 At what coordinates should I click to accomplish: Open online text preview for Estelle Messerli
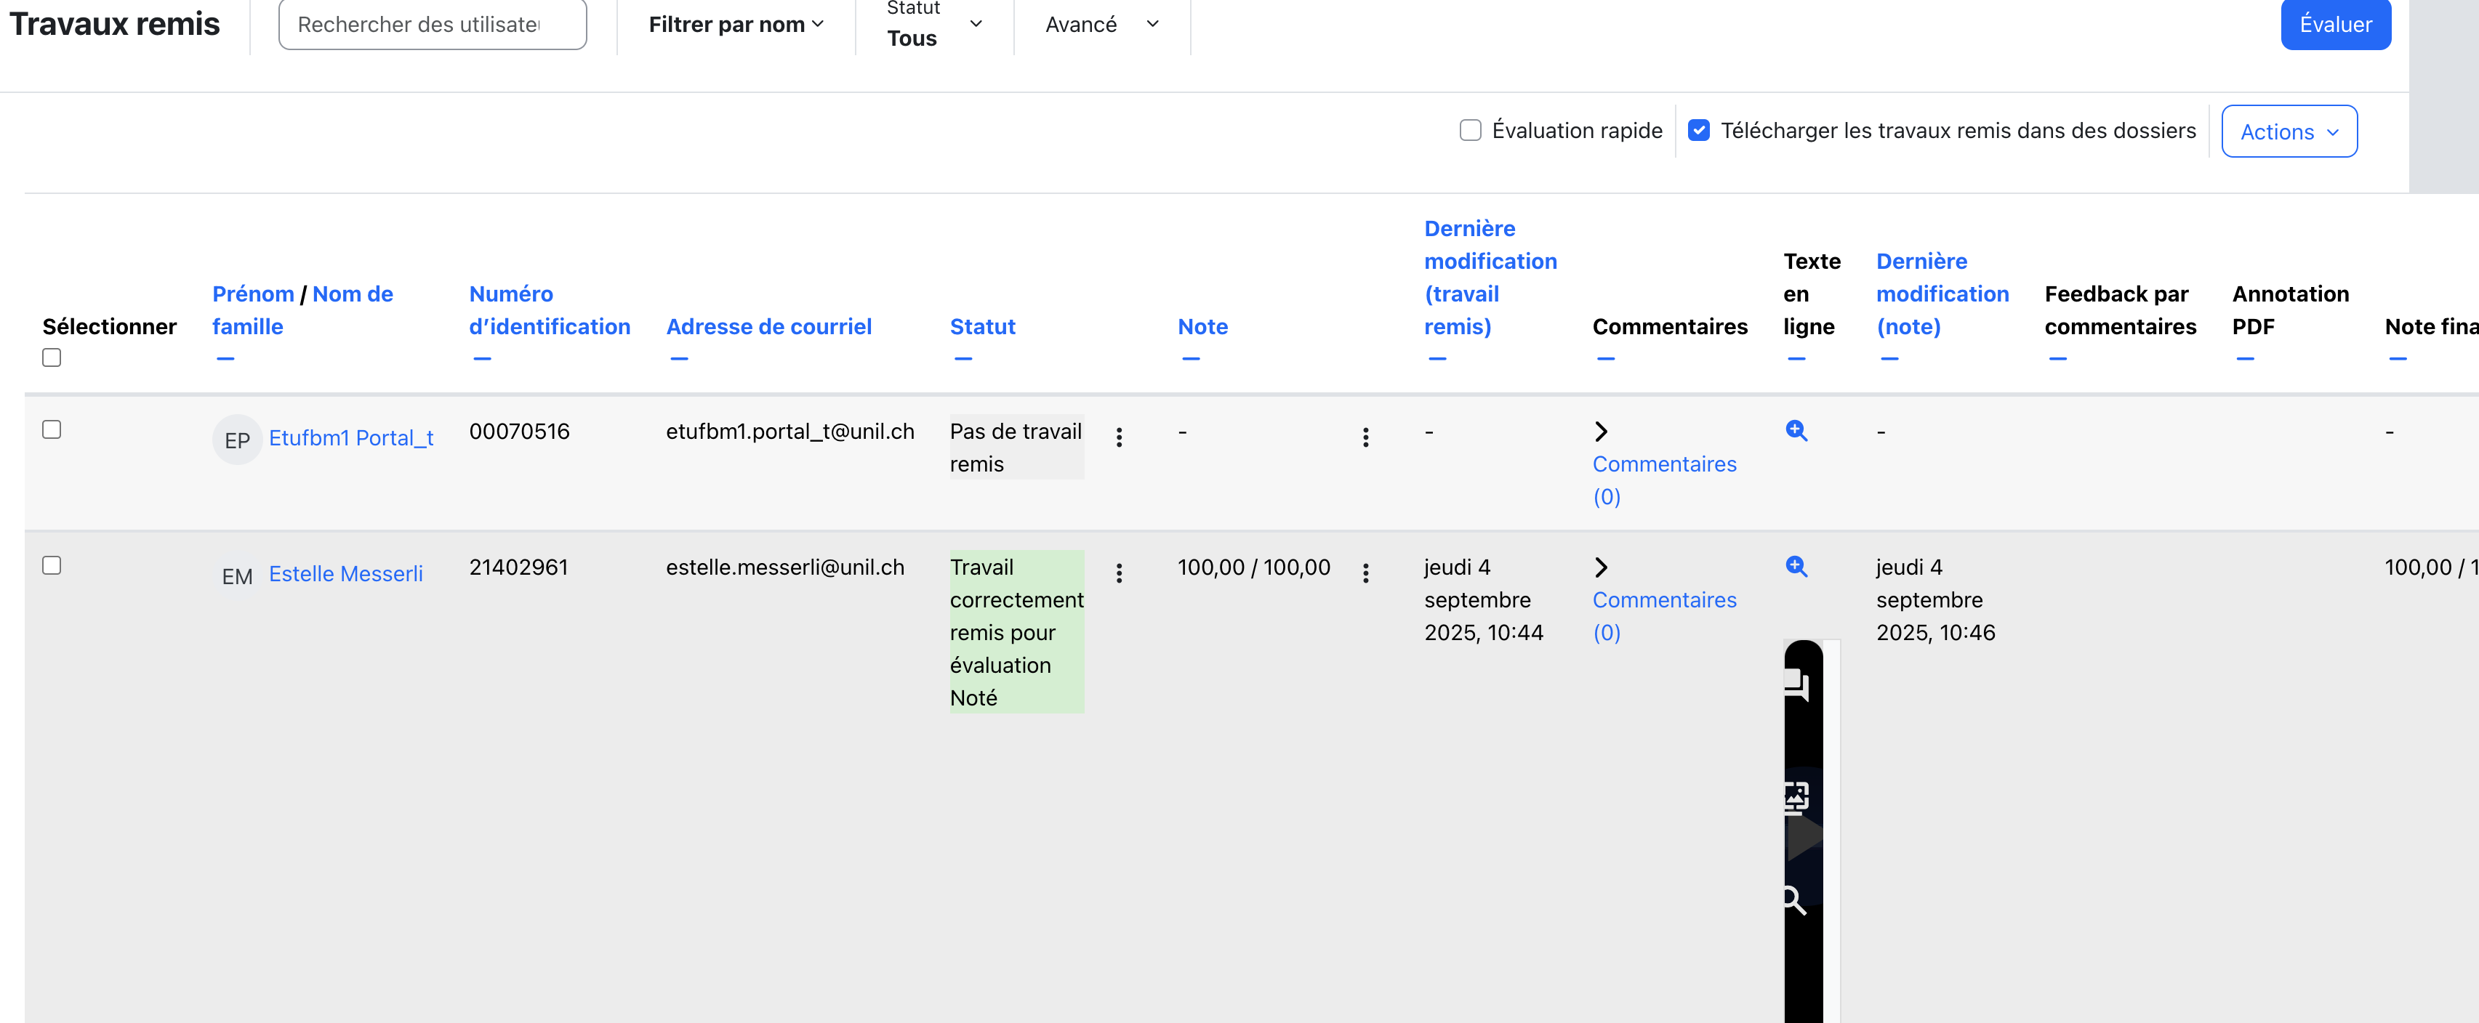coord(1796,566)
